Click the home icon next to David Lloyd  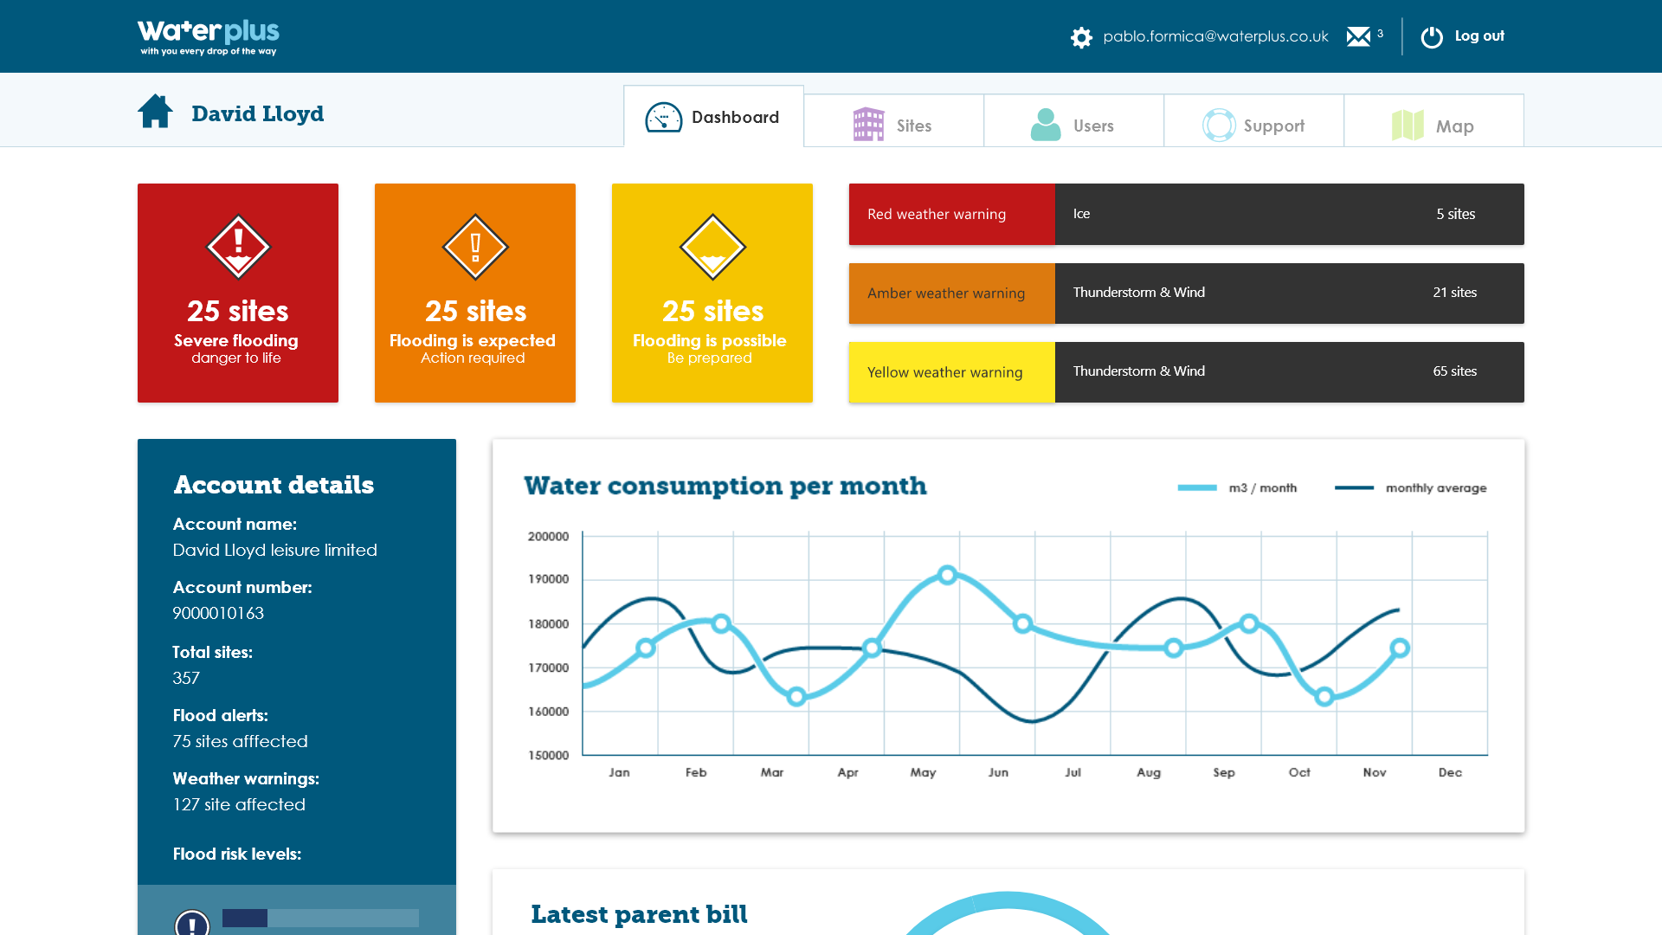point(156,111)
